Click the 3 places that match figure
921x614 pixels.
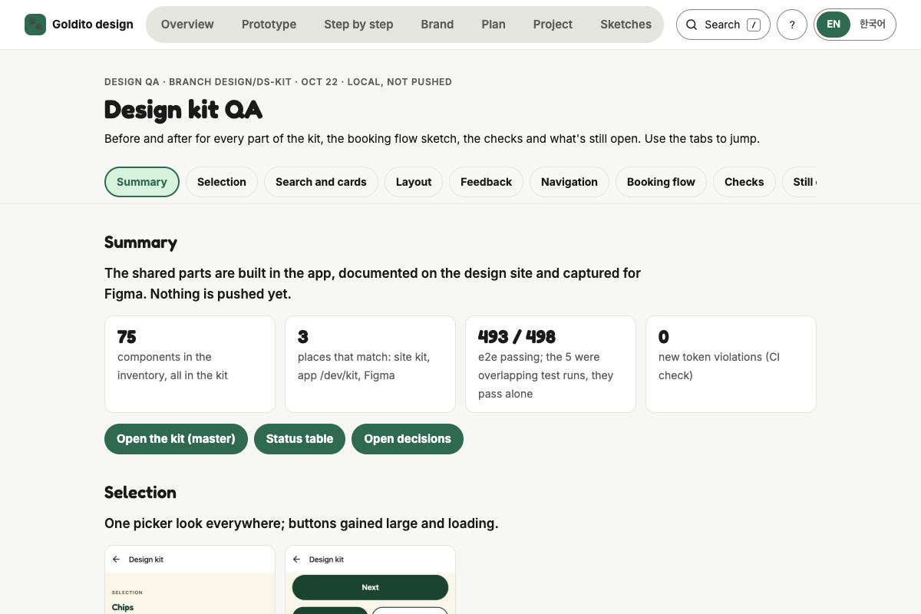[303, 337]
